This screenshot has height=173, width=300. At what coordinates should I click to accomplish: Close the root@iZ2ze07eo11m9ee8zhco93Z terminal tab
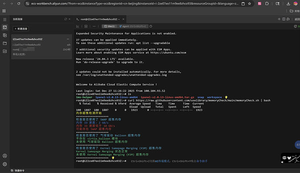click(x=123, y=19)
